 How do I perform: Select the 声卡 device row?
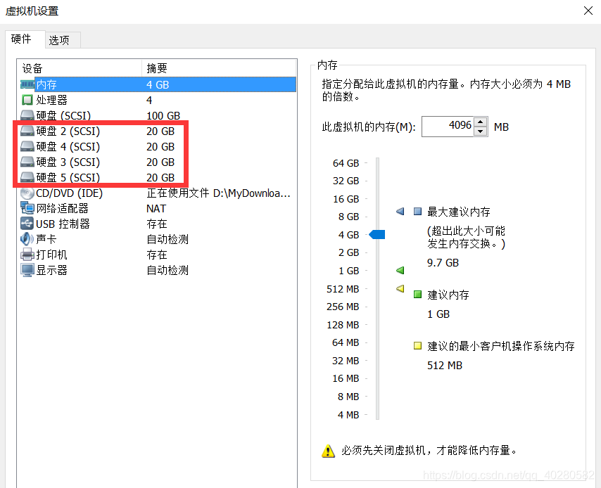click(158, 239)
